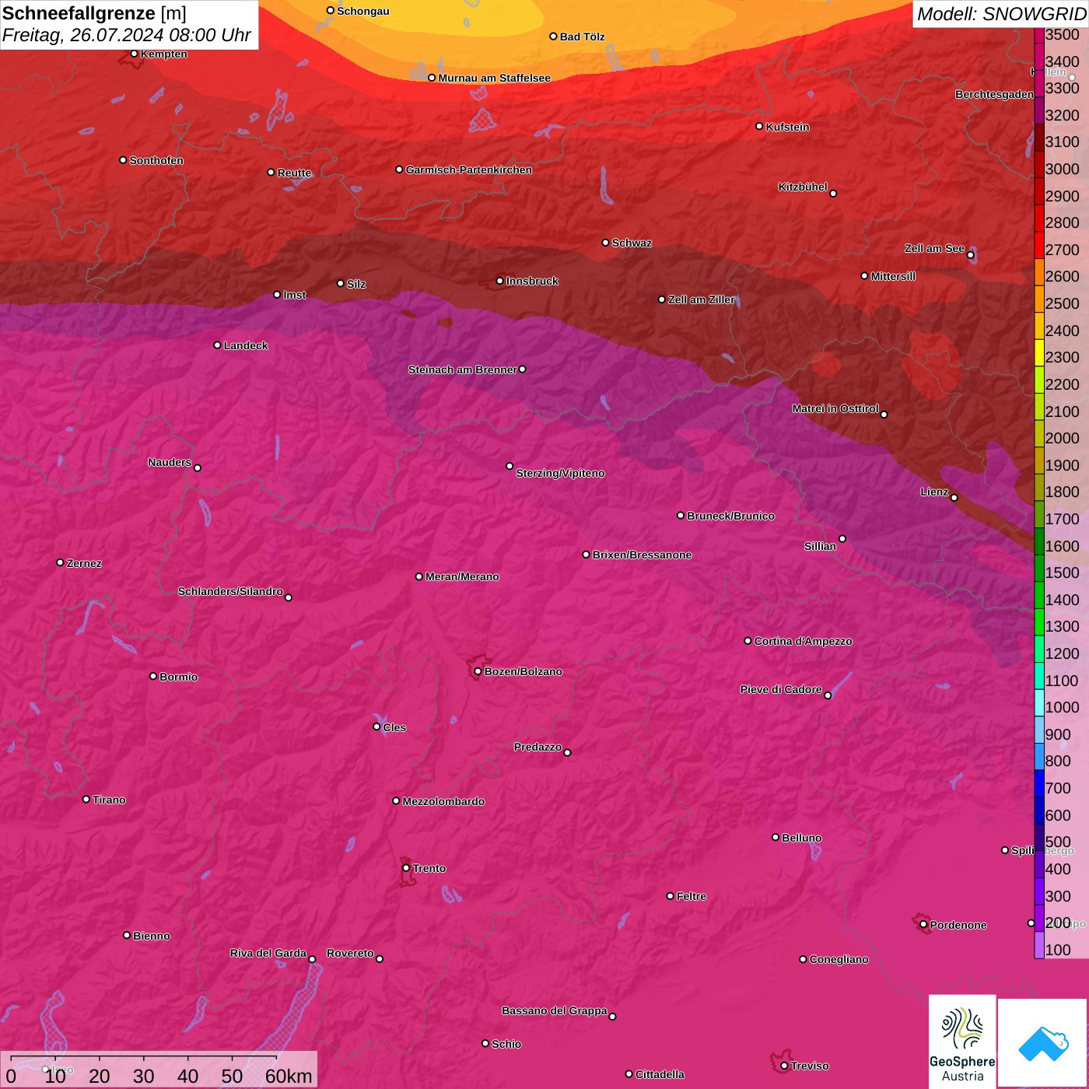Select the "Kitzbühel" label
Image resolution: width=1089 pixels, height=1089 pixels.
tap(803, 187)
